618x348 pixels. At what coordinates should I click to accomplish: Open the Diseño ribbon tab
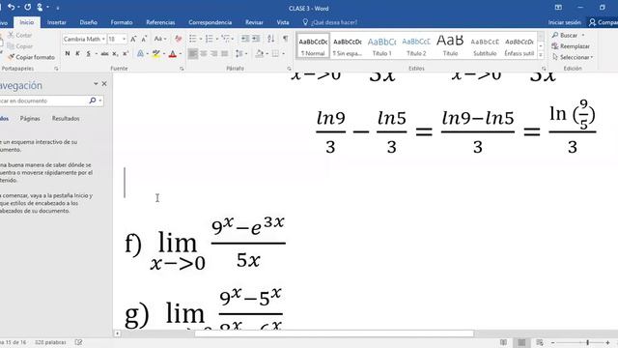click(88, 22)
